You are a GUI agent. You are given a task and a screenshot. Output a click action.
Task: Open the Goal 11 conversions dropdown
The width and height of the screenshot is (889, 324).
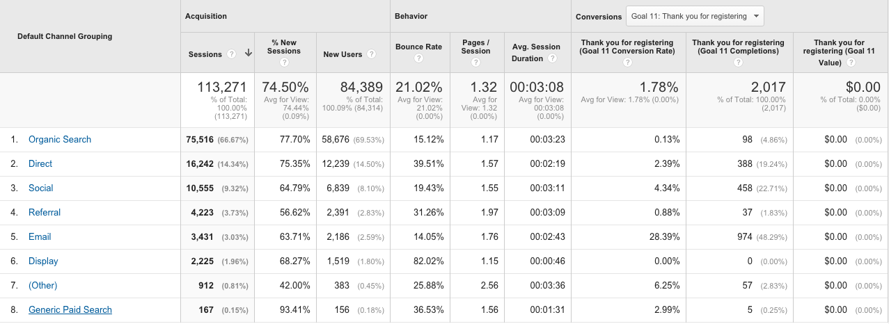694,16
